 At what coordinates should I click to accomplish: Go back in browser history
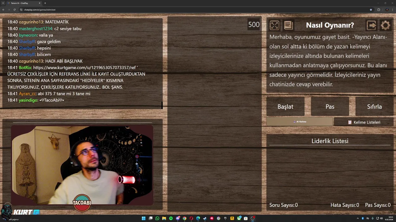(x=3, y=10)
